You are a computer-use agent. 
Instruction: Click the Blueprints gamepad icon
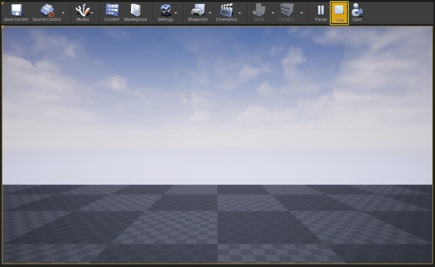(198, 10)
